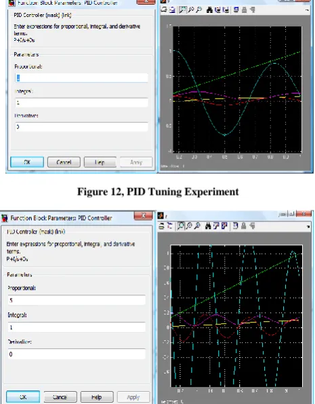The height and width of the screenshot is (404, 315).
Task: Click lock axes selection icon in upper scope
Action: [245, 10]
